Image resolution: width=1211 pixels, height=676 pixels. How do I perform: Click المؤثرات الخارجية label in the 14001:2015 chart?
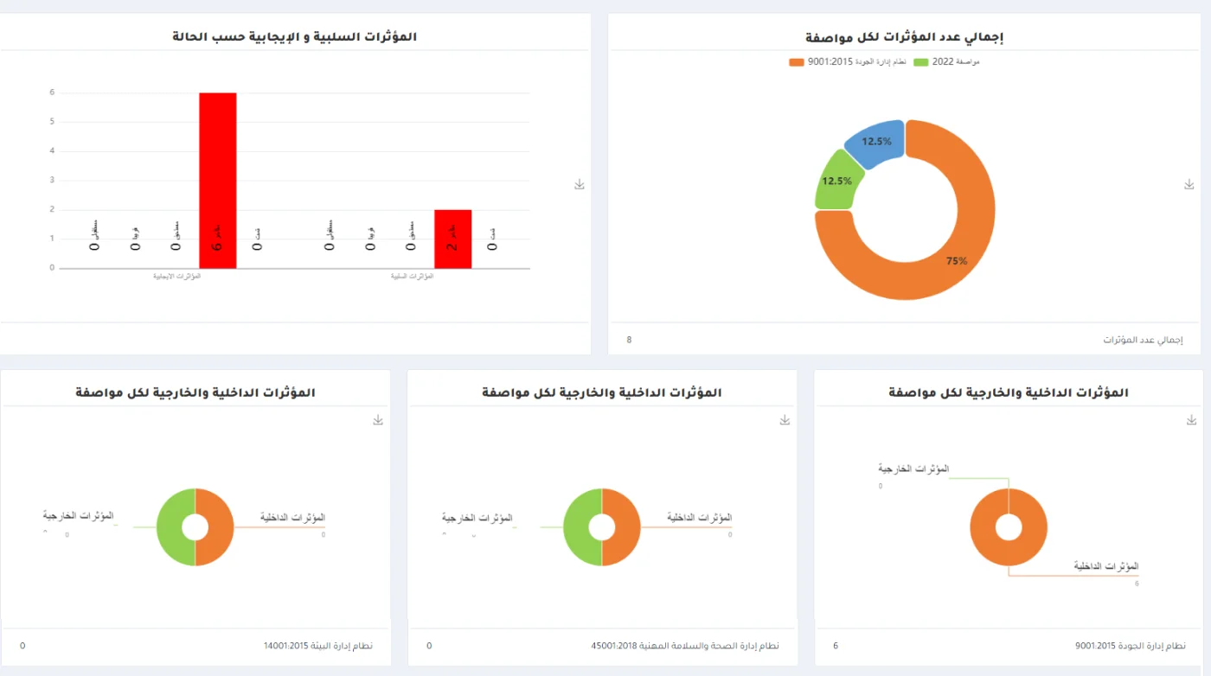[79, 516]
